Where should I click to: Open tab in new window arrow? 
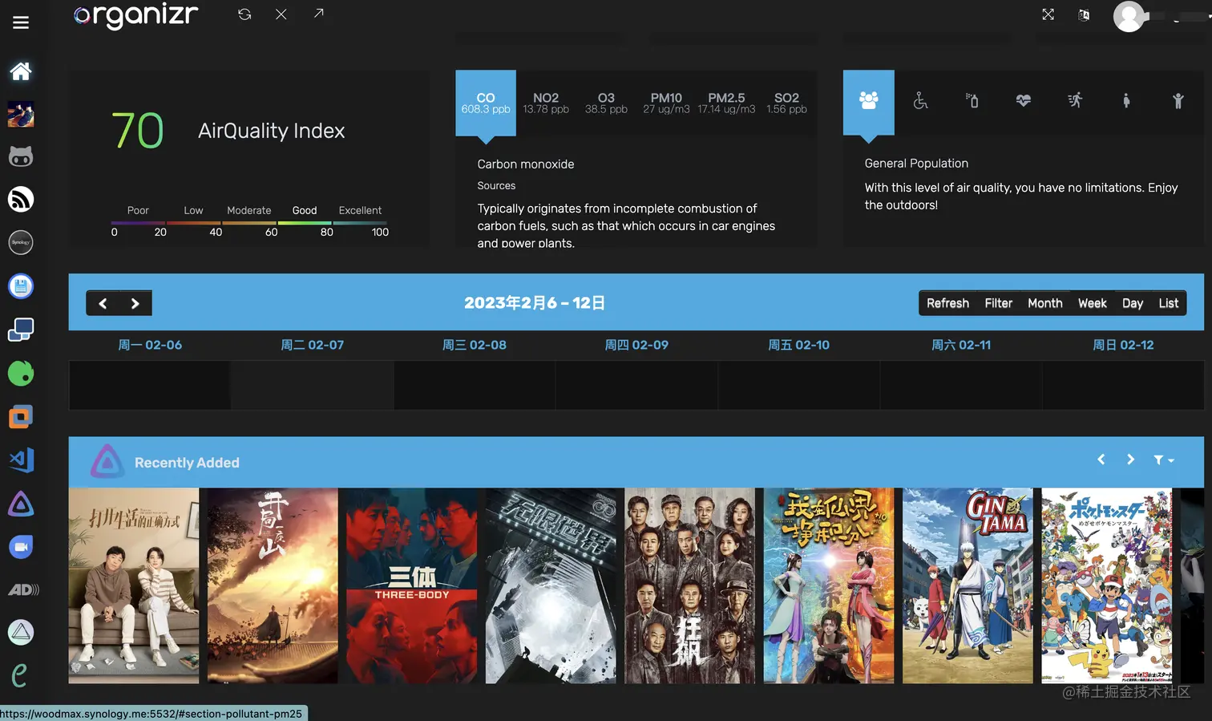(x=319, y=14)
